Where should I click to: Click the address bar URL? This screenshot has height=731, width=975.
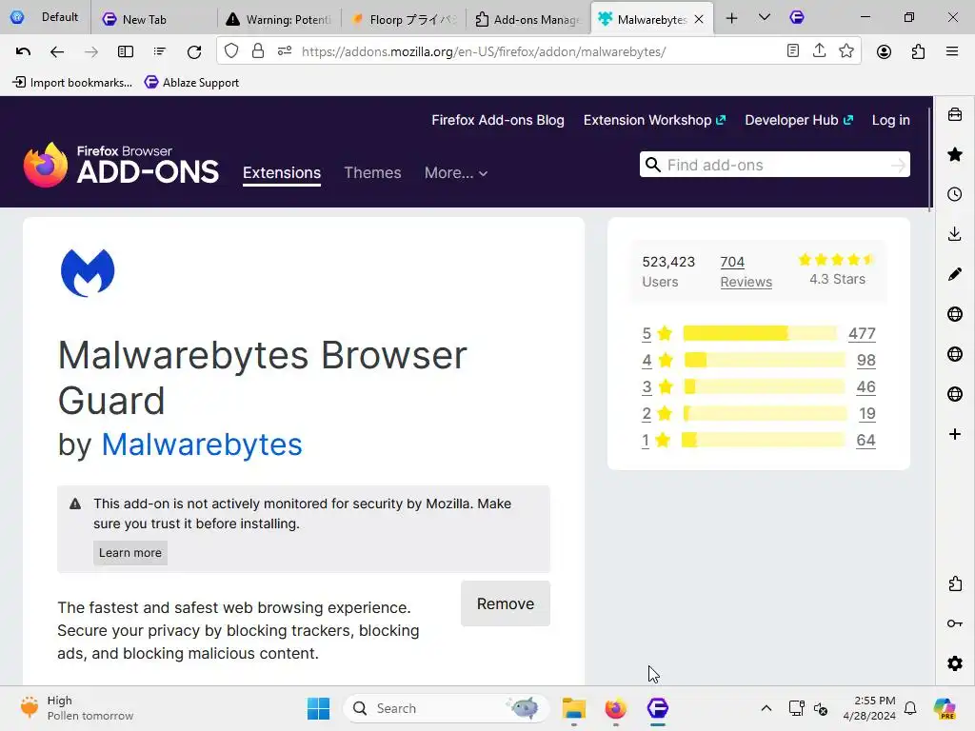pos(484,51)
